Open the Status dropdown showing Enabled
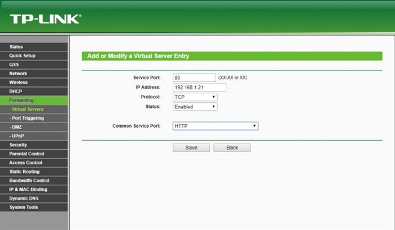Image resolution: width=395 pixels, height=230 pixels. click(195, 107)
